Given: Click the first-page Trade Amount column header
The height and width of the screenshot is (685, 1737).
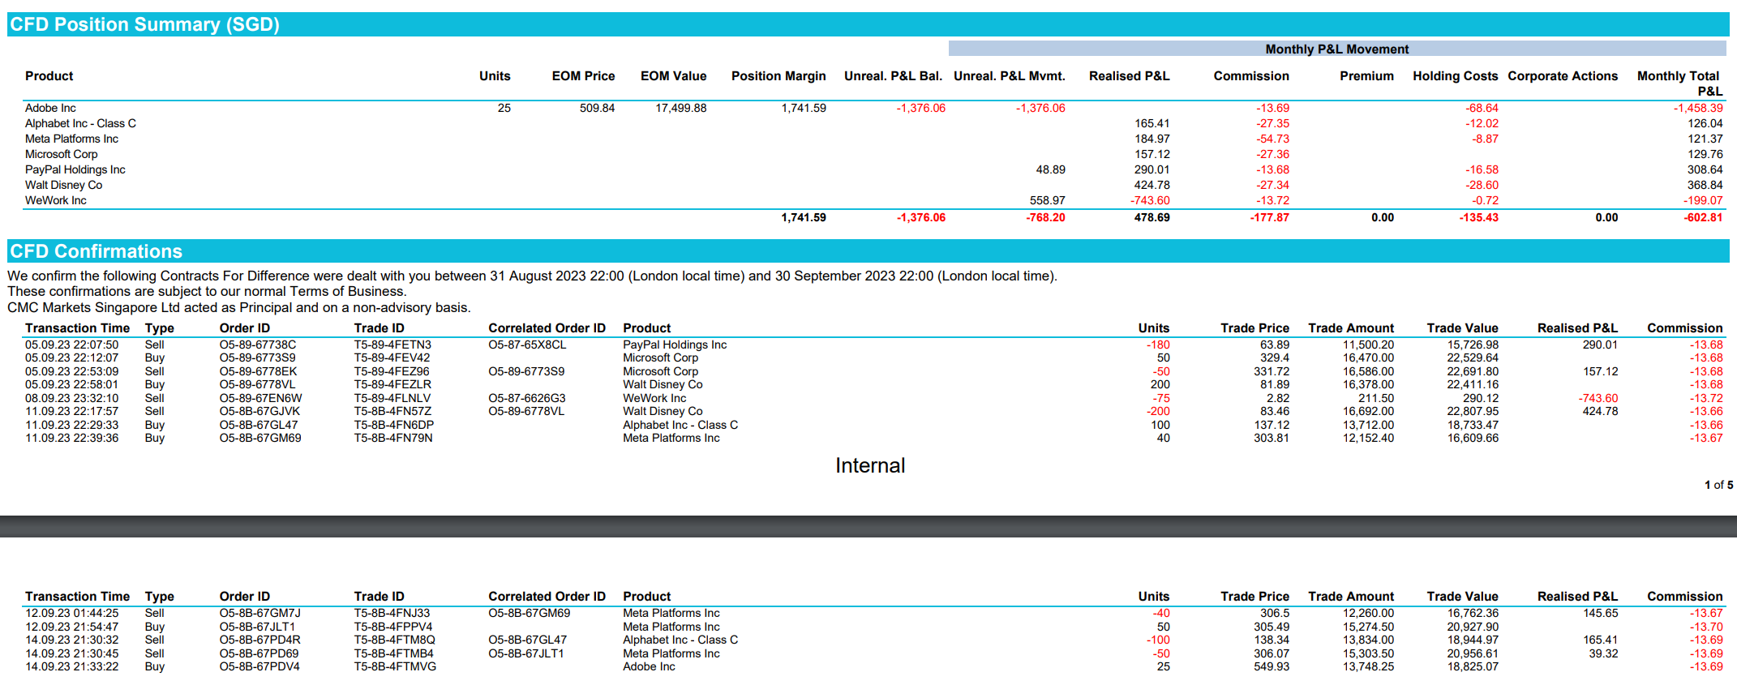Looking at the screenshot, I should [1351, 328].
